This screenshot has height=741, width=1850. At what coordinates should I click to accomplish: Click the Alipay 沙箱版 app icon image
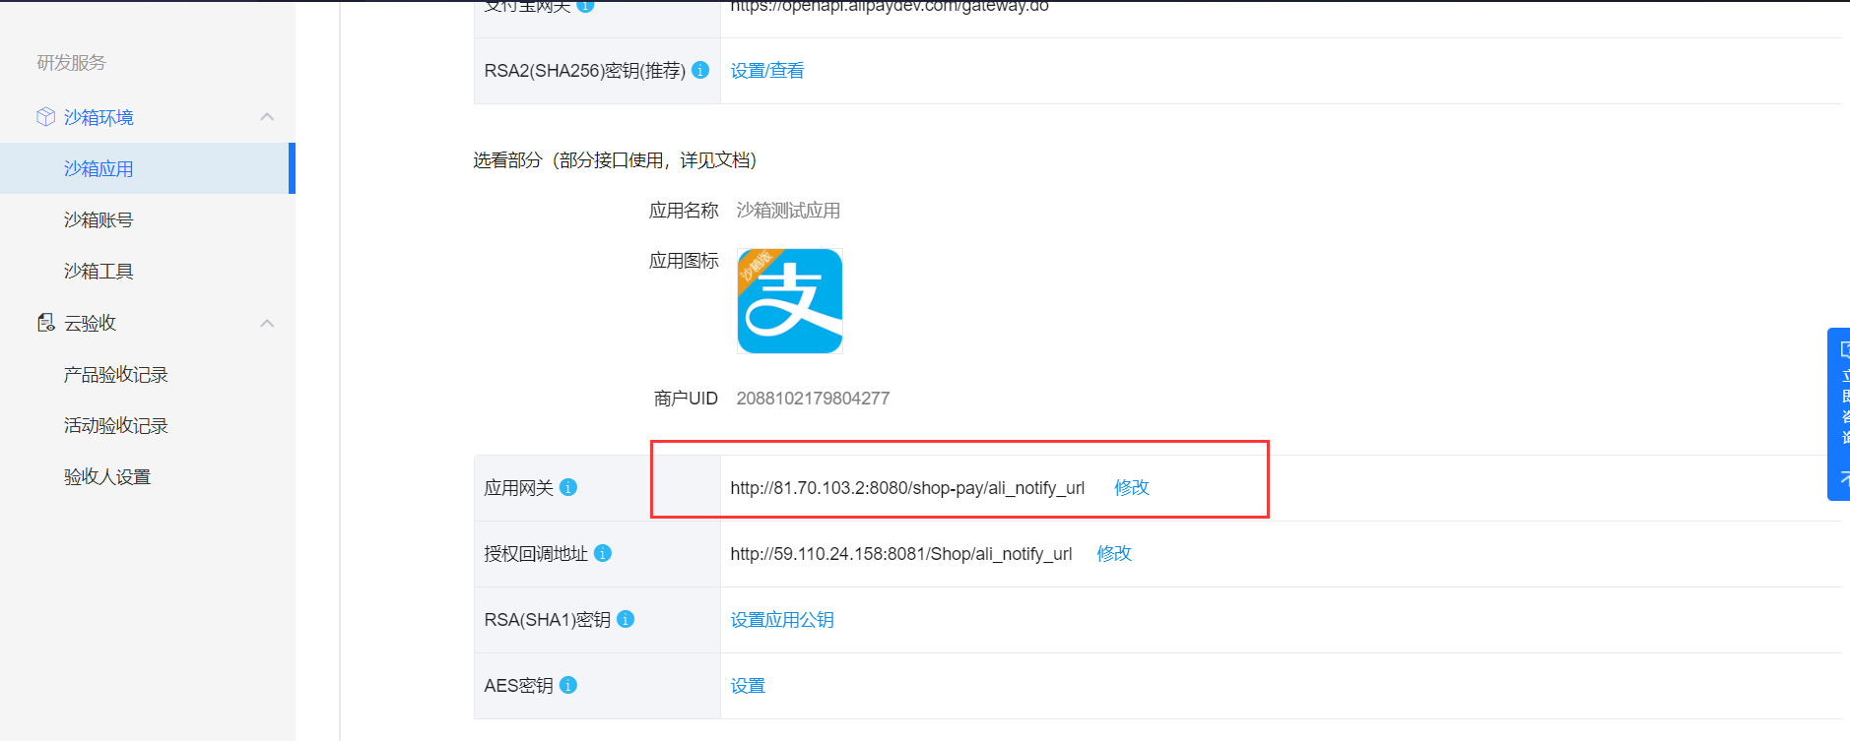pos(790,301)
